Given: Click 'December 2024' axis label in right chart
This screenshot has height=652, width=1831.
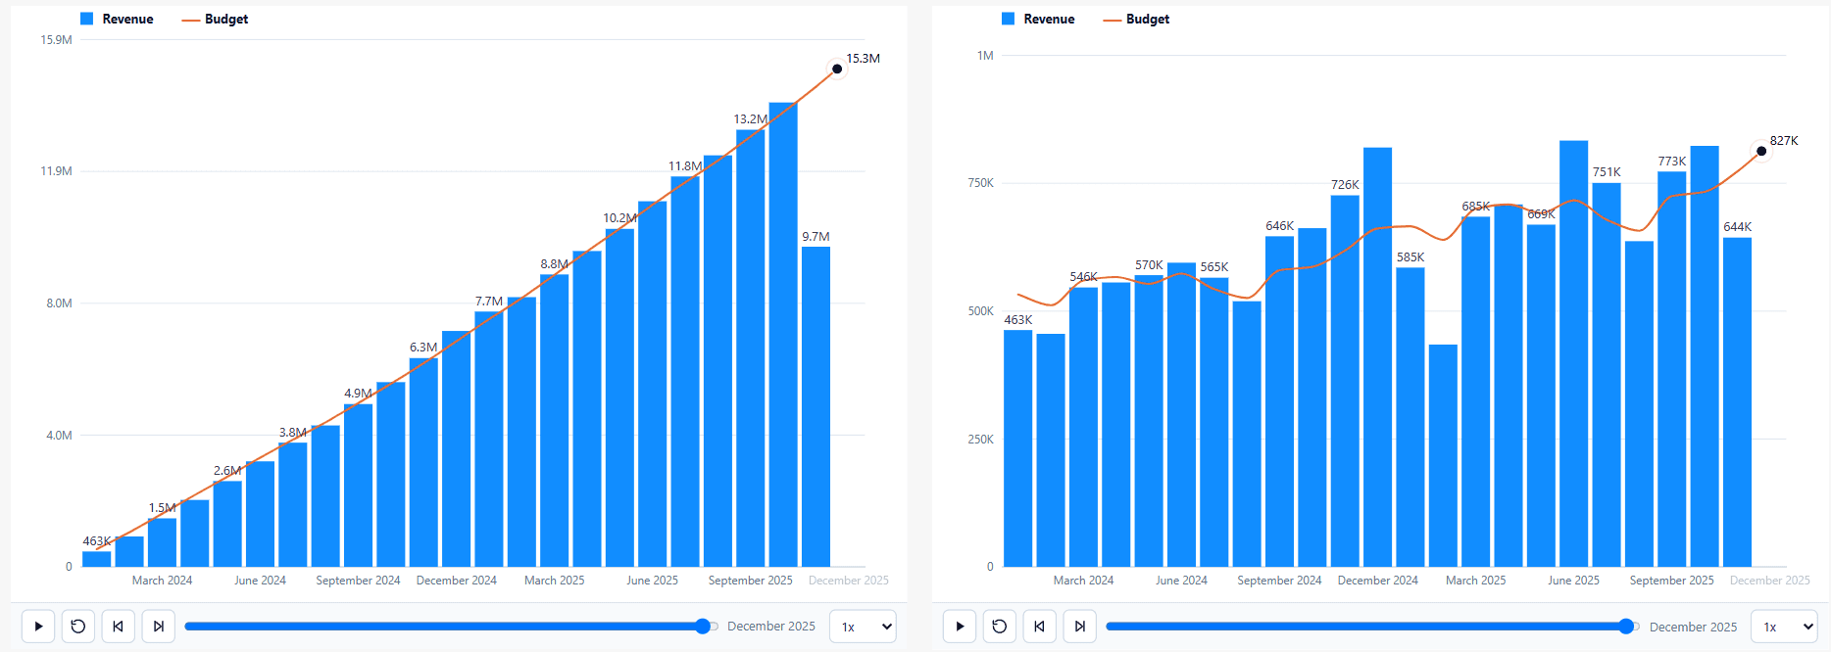Looking at the screenshot, I should click(1378, 581).
